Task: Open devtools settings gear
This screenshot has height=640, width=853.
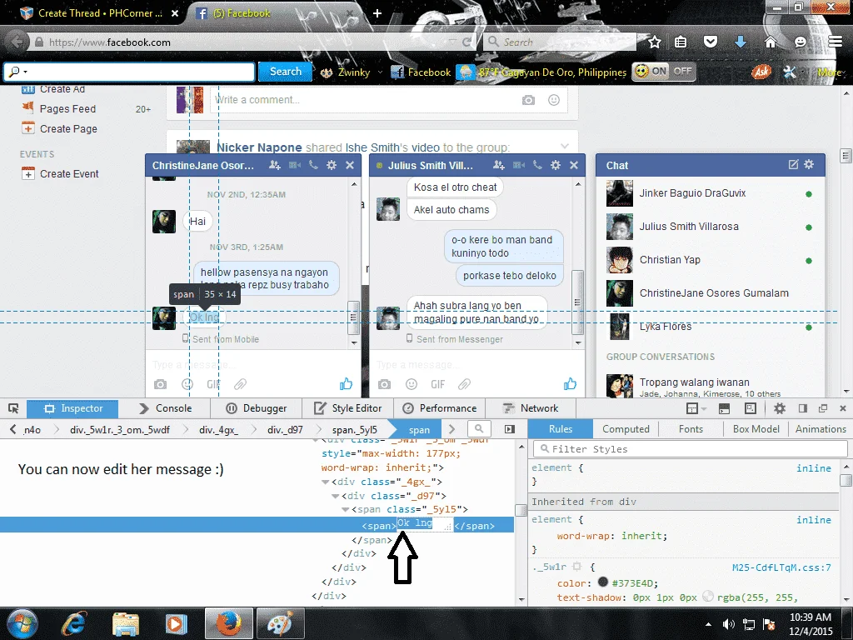Action: click(x=780, y=408)
